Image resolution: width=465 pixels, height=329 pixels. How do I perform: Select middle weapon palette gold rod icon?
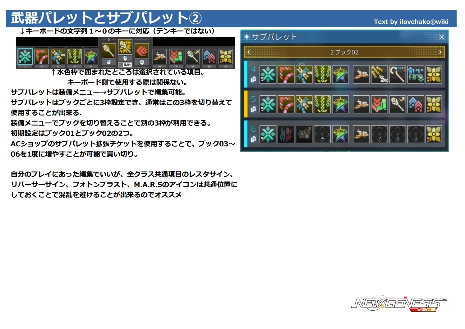tap(125, 47)
